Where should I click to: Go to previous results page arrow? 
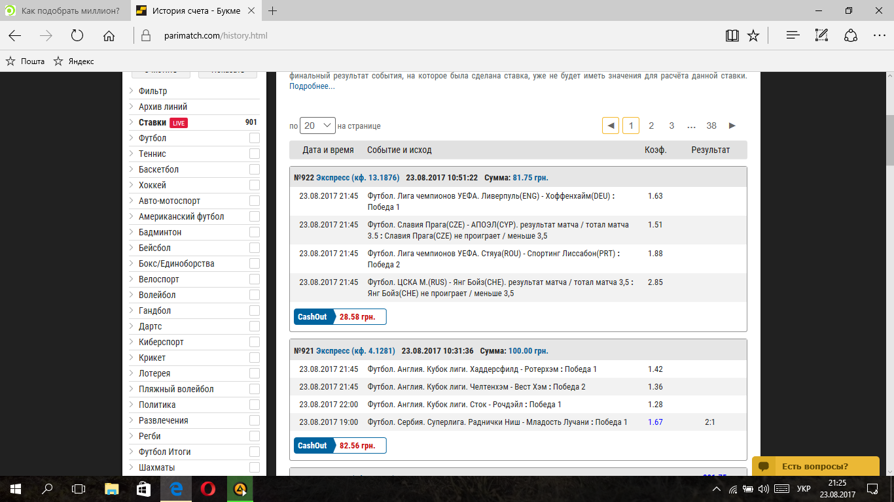click(x=611, y=125)
